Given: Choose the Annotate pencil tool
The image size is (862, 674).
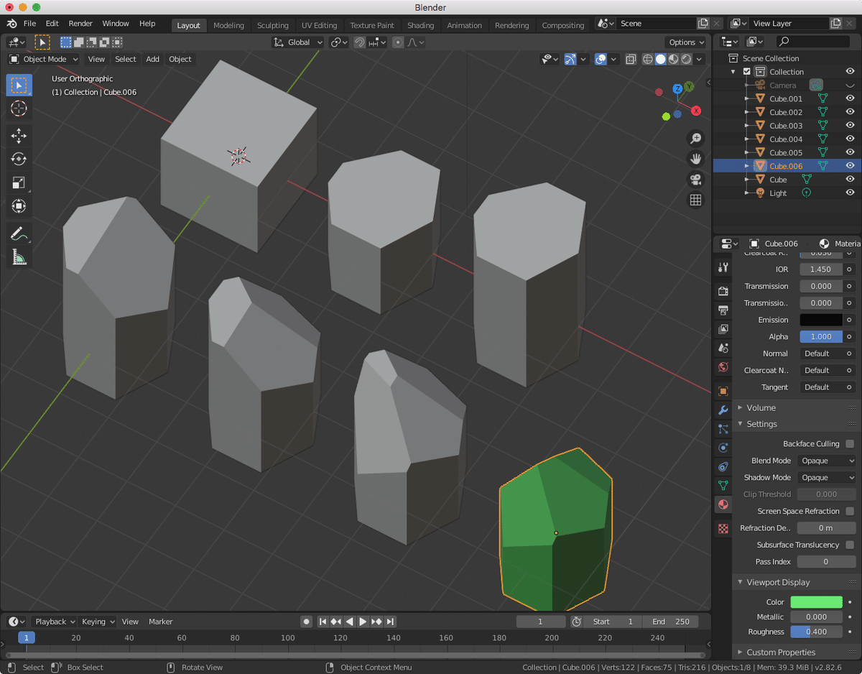Looking at the screenshot, I should [x=19, y=234].
